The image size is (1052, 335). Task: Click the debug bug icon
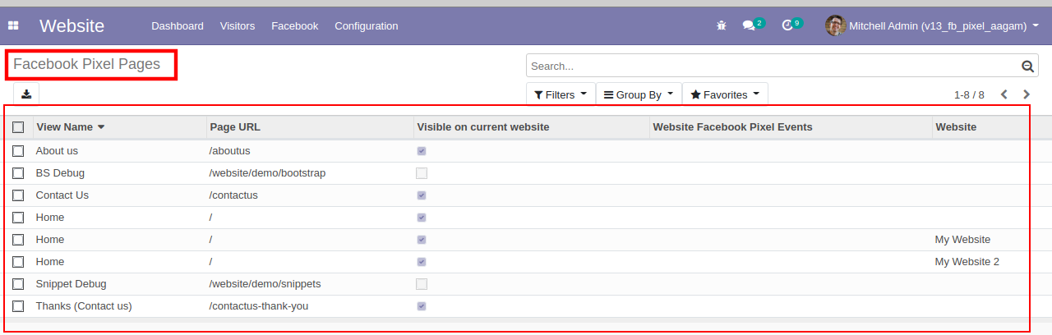[x=722, y=25]
